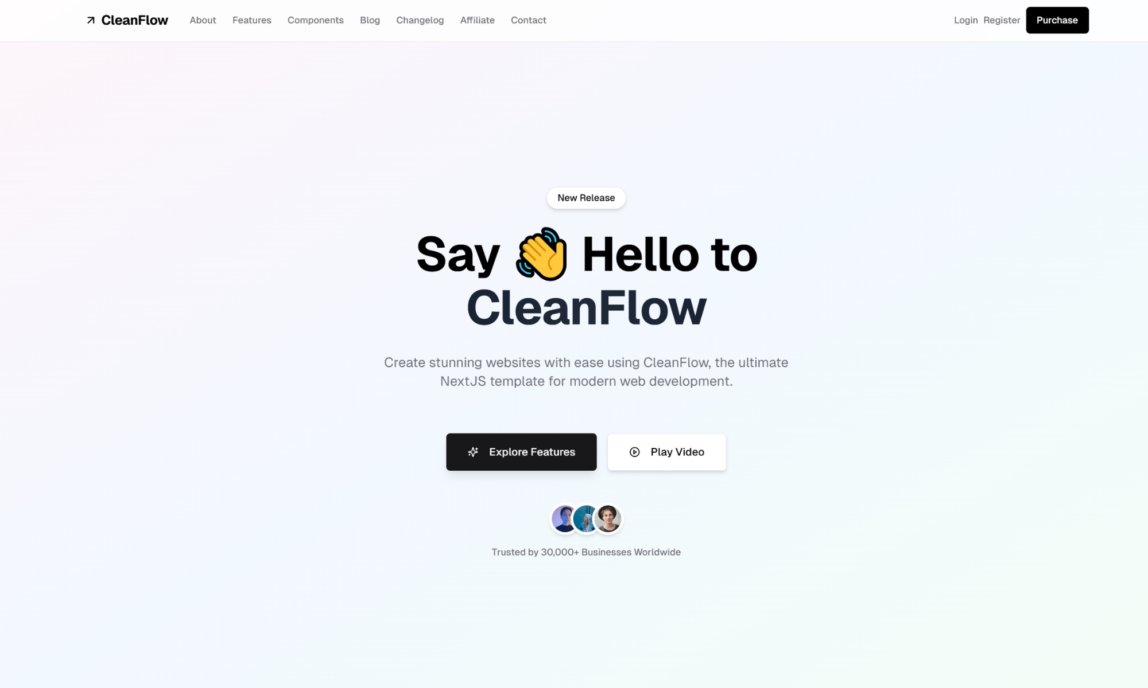Expand the Components navigation item

click(316, 19)
